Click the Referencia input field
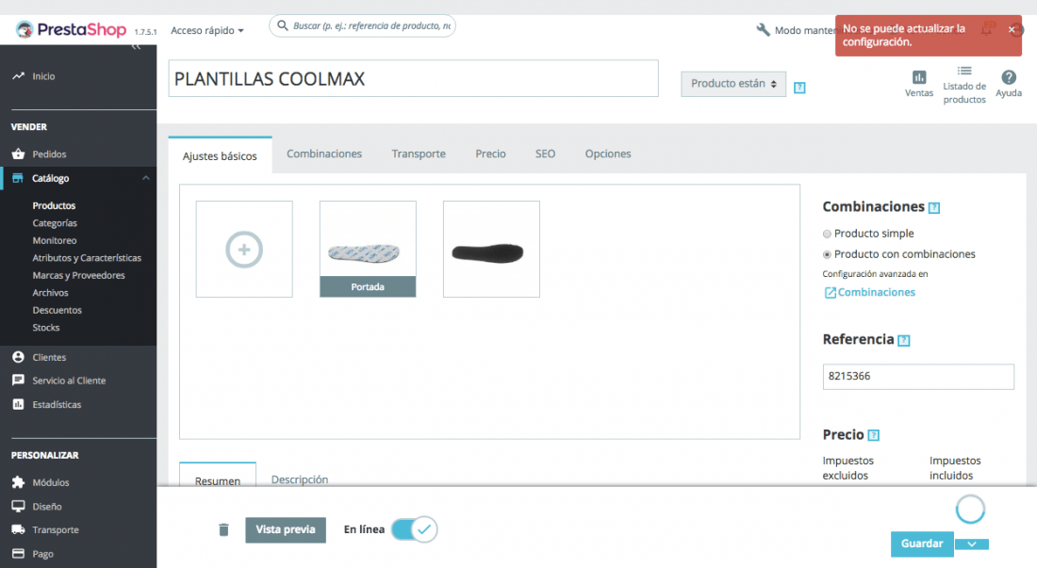1037x568 pixels. click(x=918, y=377)
